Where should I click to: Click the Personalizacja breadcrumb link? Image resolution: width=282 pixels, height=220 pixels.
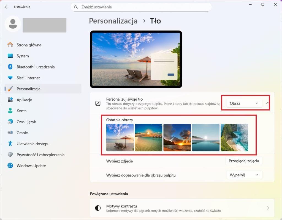pyautogui.click(x=113, y=21)
